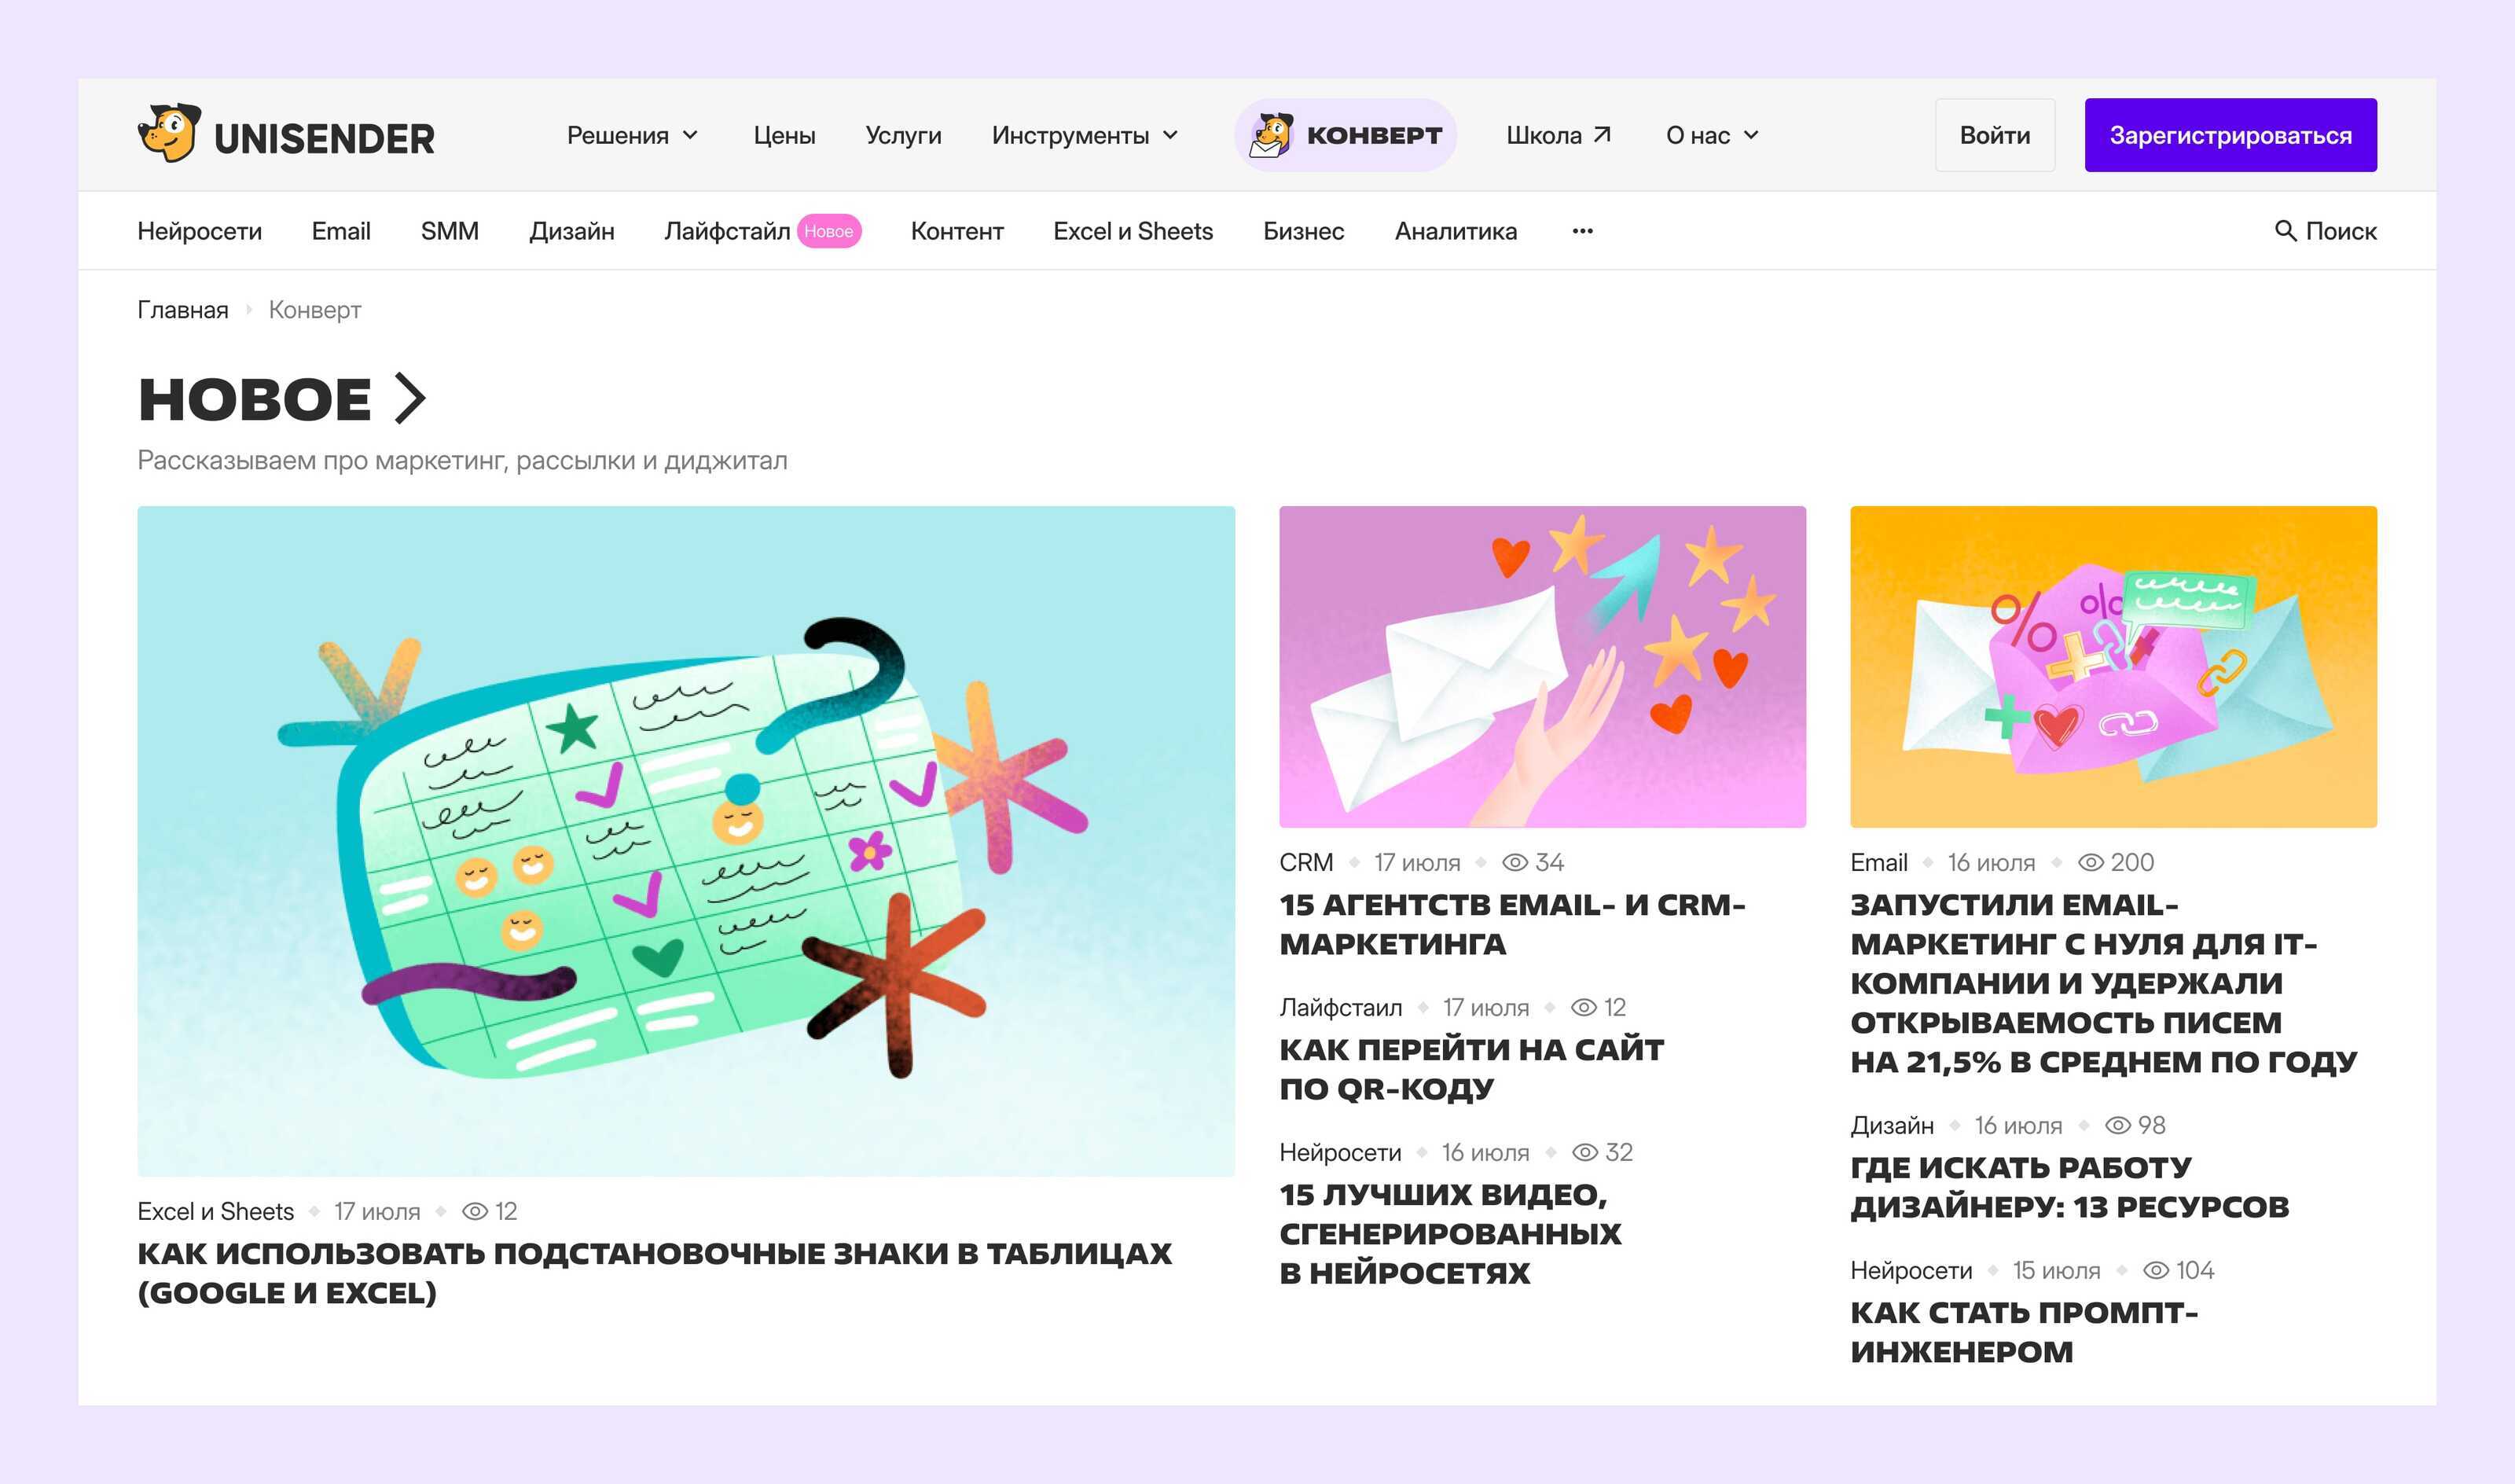
Task: Expand the О нас dropdown
Action: pyautogui.click(x=1711, y=135)
